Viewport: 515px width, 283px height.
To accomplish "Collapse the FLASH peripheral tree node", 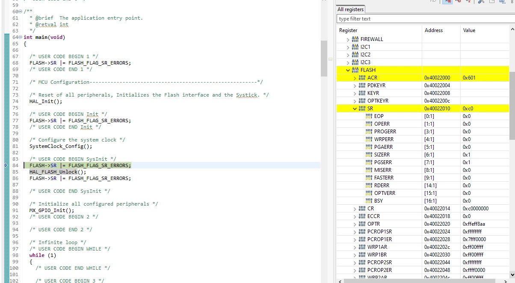I will 348,70.
